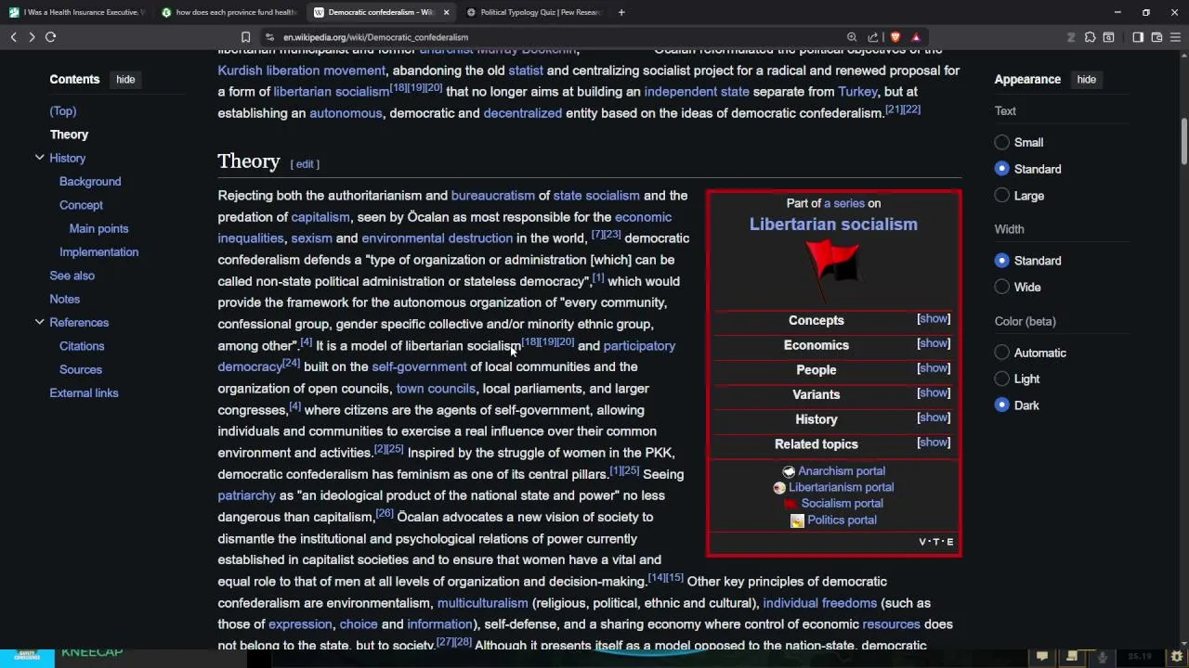Select Small text size
1189x668 pixels.
pos(1001,142)
